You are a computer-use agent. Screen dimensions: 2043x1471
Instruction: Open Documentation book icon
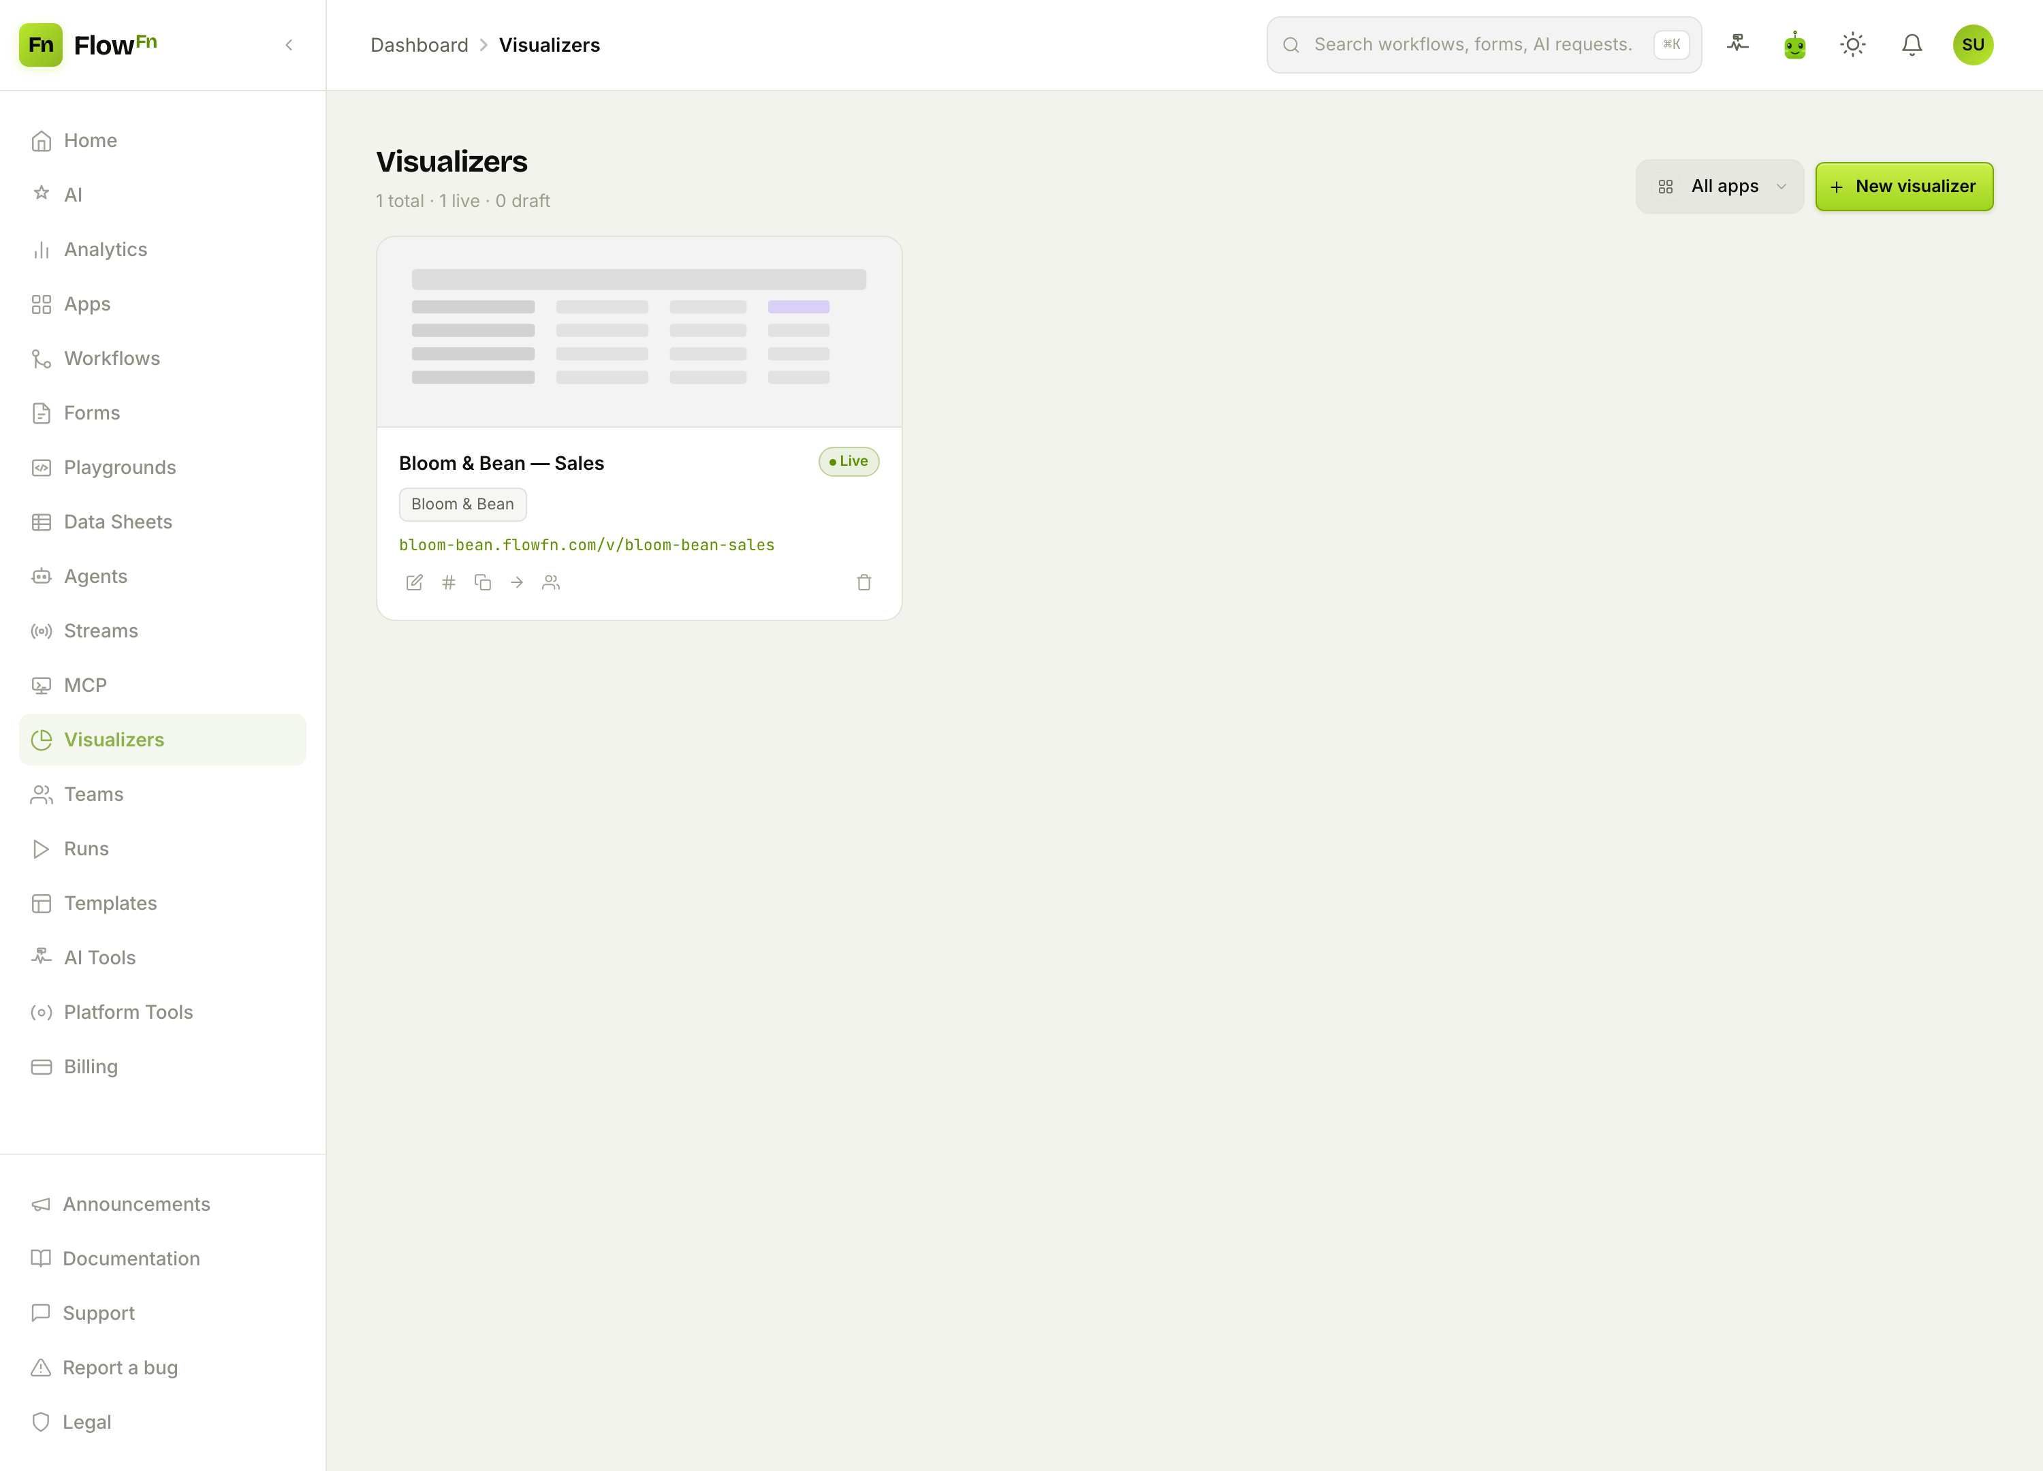click(42, 1259)
